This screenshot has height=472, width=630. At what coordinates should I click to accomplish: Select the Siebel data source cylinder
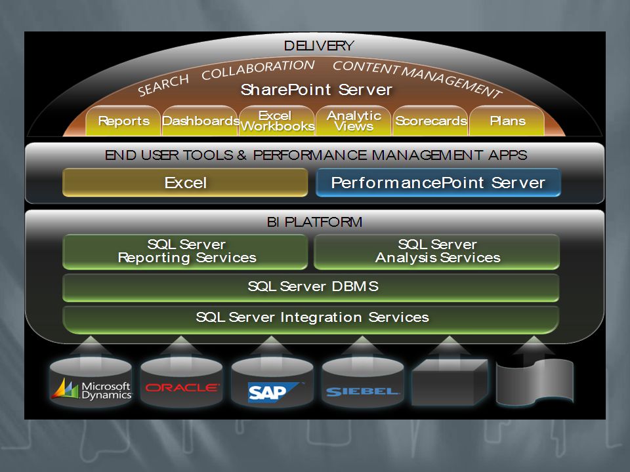pos(363,383)
